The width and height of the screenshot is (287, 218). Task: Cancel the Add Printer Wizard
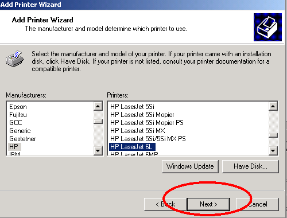[x=257, y=204]
